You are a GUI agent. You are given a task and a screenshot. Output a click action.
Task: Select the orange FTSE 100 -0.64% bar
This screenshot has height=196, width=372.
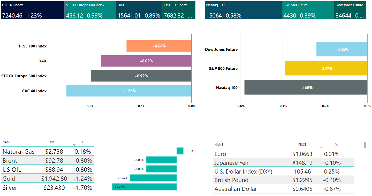tap(159, 46)
